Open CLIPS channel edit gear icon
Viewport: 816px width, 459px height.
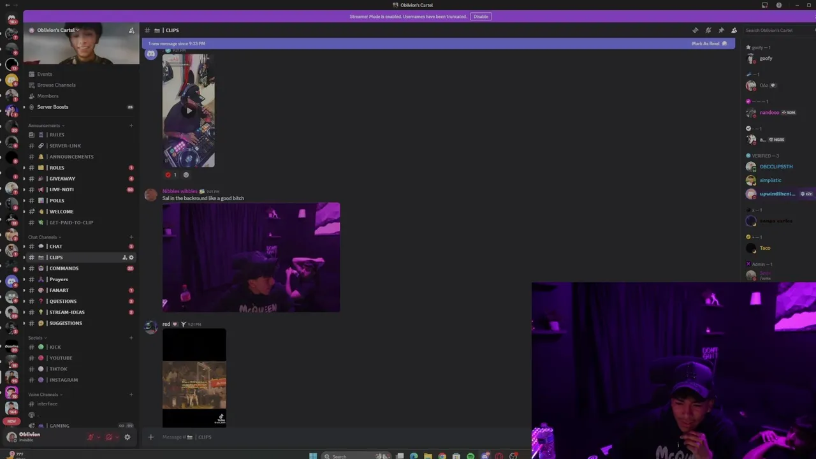132,258
